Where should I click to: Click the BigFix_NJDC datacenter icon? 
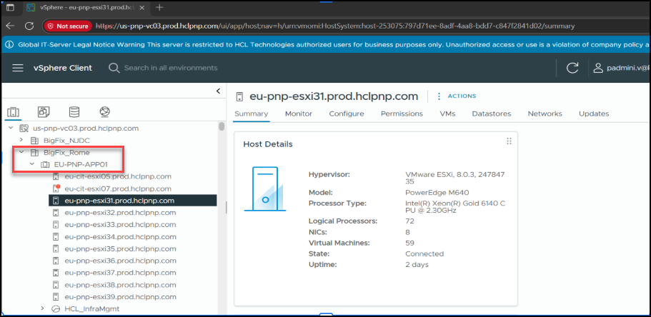pos(35,141)
